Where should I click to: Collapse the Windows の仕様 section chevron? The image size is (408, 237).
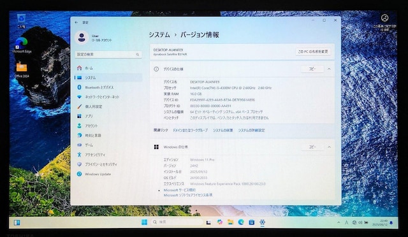tap(329, 147)
